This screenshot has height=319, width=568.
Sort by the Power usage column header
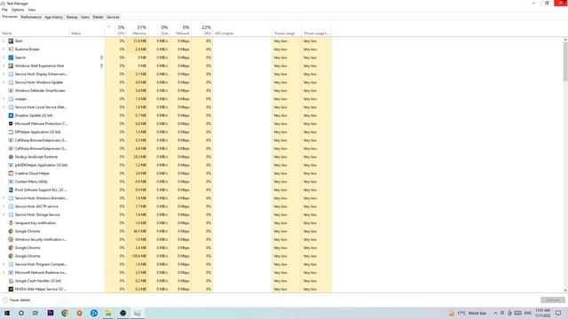286,30
